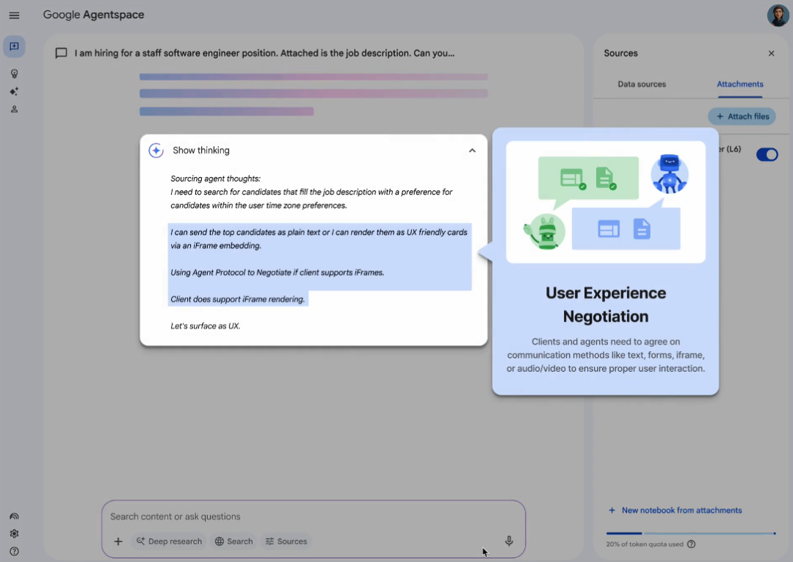Open the sparkle agents icon in sidebar
This screenshot has height=562, width=793.
point(14,92)
